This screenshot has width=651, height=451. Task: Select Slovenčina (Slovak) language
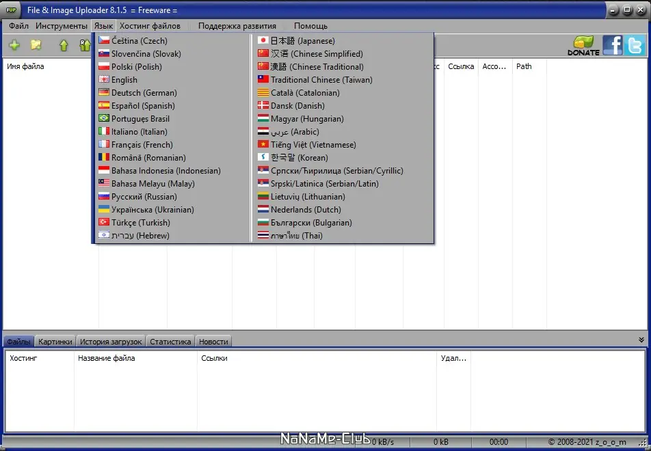[x=172, y=54]
